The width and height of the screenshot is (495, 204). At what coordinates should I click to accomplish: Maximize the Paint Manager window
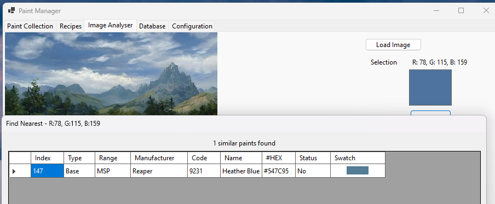(x=461, y=10)
